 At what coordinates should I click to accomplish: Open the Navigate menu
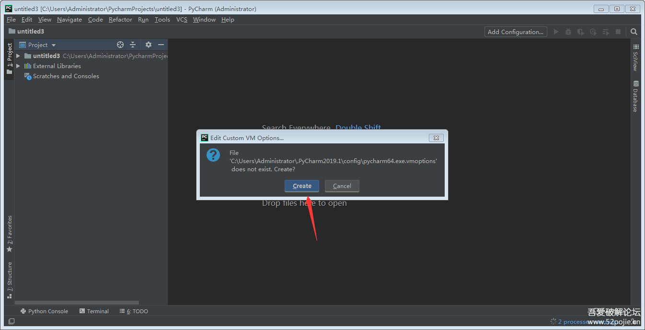click(69, 20)
